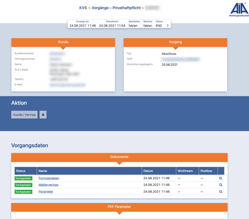
Task: Open the Formulardaten document link
Action: pos(49,178)
